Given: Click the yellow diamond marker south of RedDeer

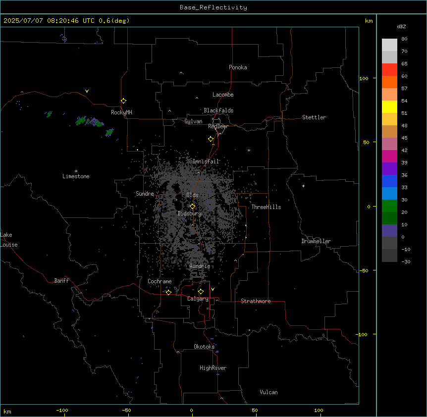Looking at the screenshot, I should point(211,139).
